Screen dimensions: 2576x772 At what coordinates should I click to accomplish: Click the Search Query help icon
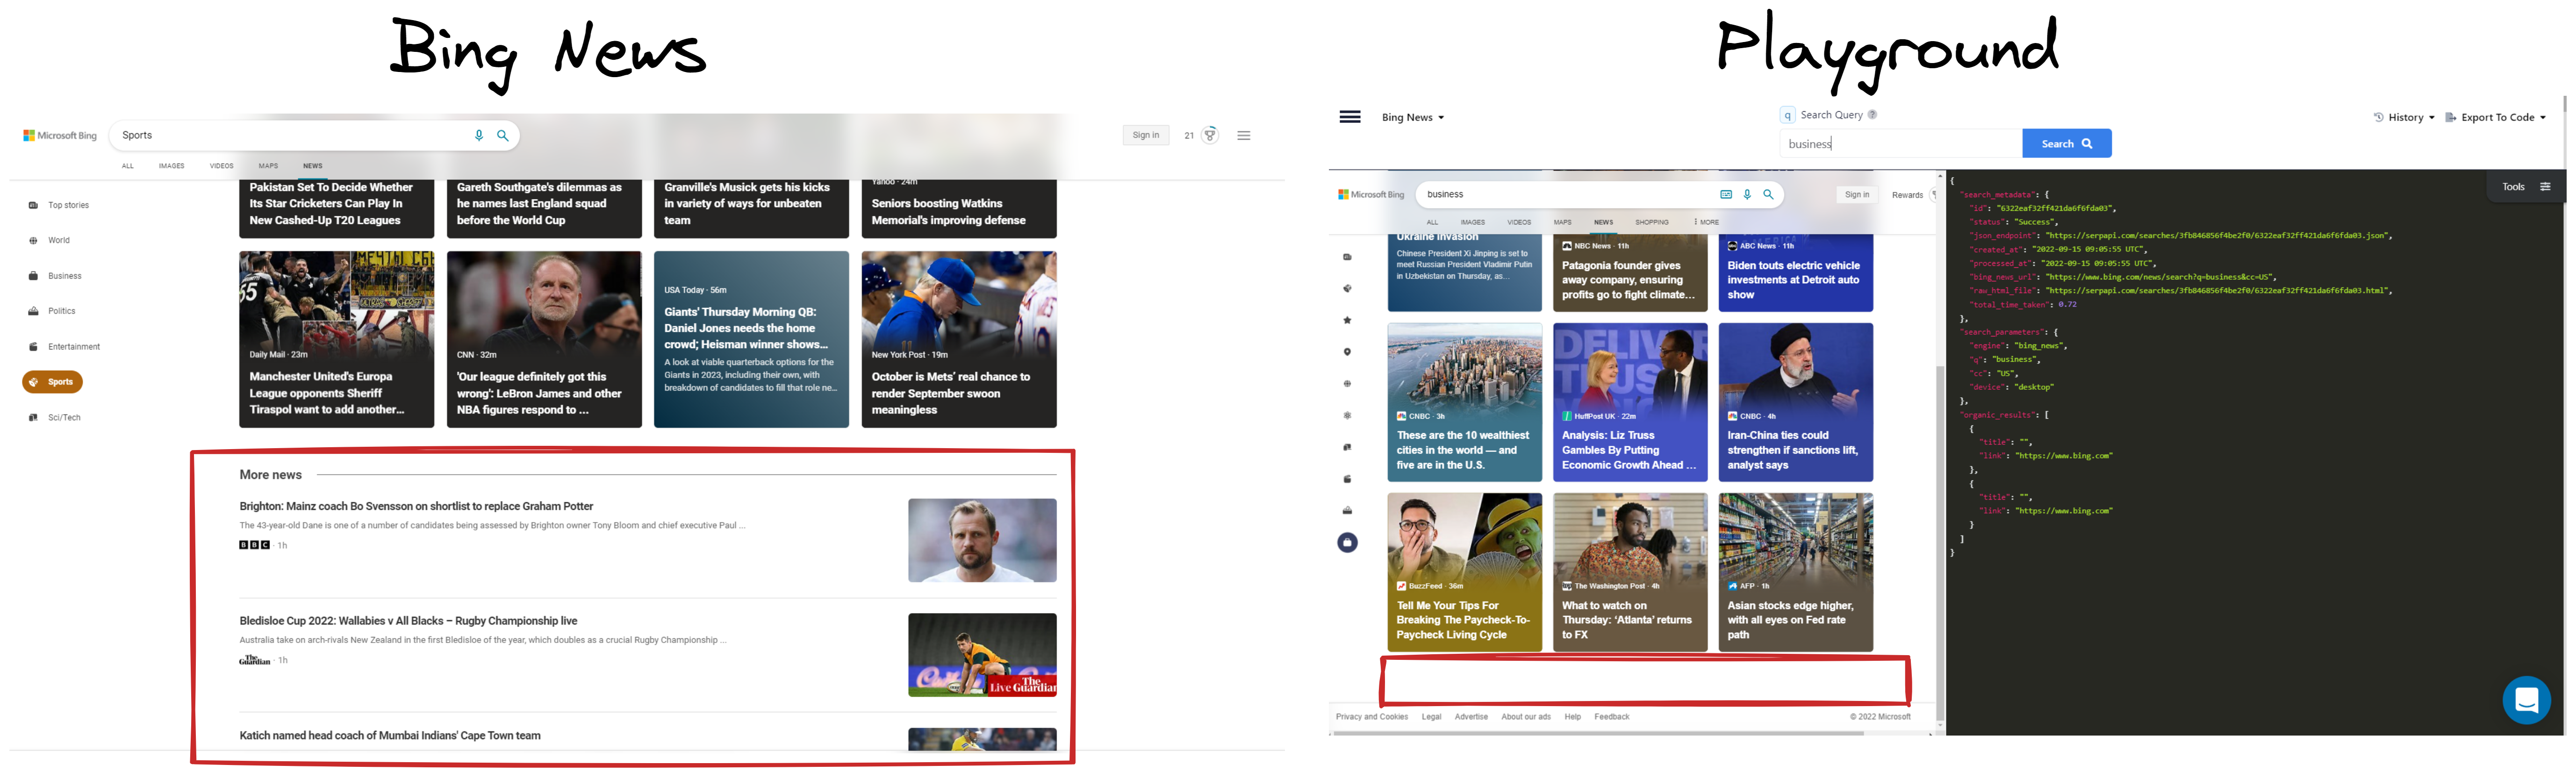[x=1872, y=115]
